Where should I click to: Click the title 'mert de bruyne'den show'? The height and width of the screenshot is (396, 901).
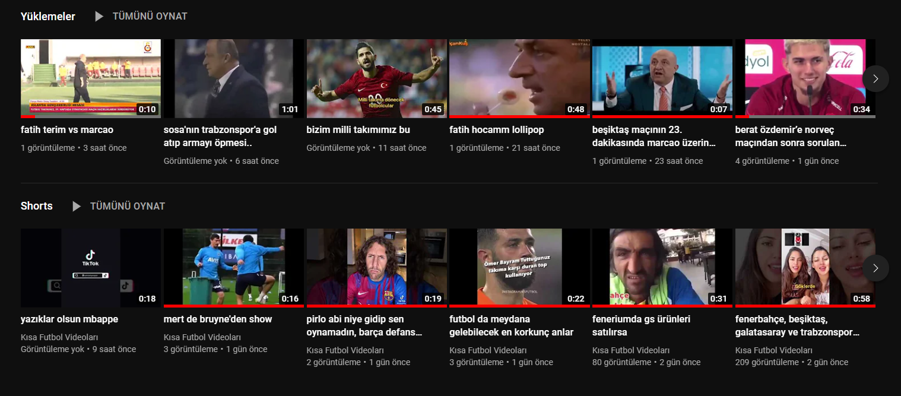[x=218, y=319]
